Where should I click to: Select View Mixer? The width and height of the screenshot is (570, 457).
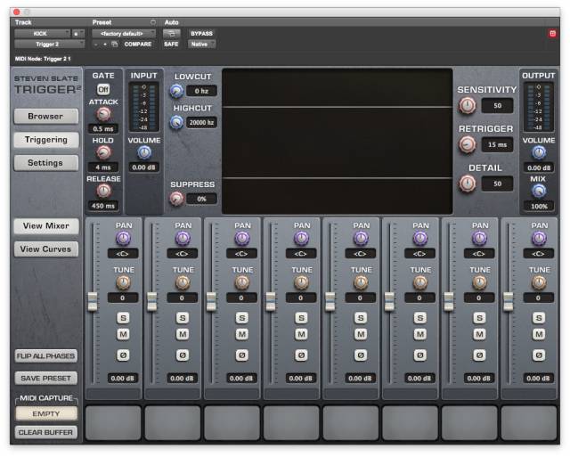coord(46,225)
